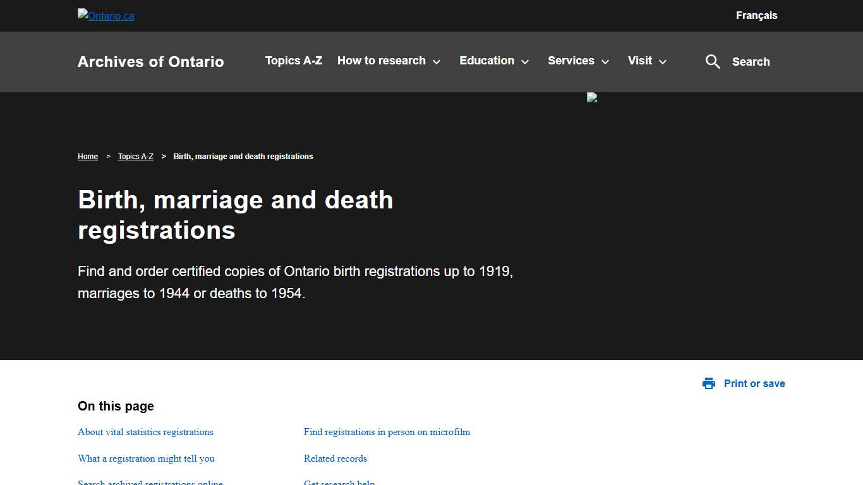Expand the Services dropdown
863x485 pixels.
[x=570, y=61]
